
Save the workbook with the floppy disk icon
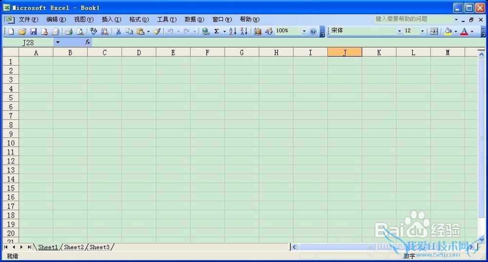33,31
